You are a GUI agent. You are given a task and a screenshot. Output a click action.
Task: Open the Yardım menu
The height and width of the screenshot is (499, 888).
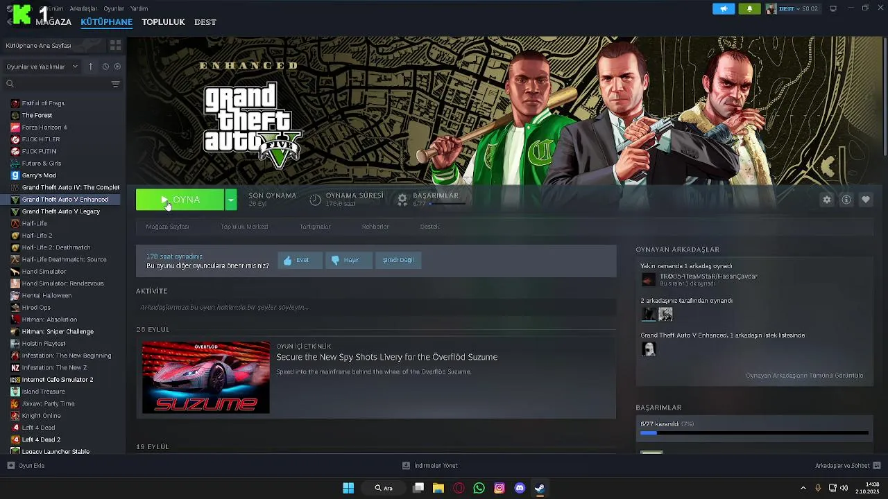tap(139, 9)
